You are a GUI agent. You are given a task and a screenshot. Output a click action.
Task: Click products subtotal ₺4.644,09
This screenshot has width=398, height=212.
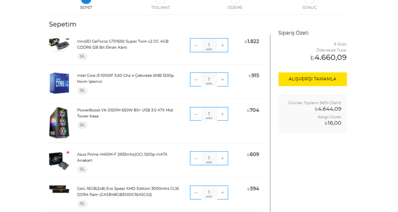328,109
